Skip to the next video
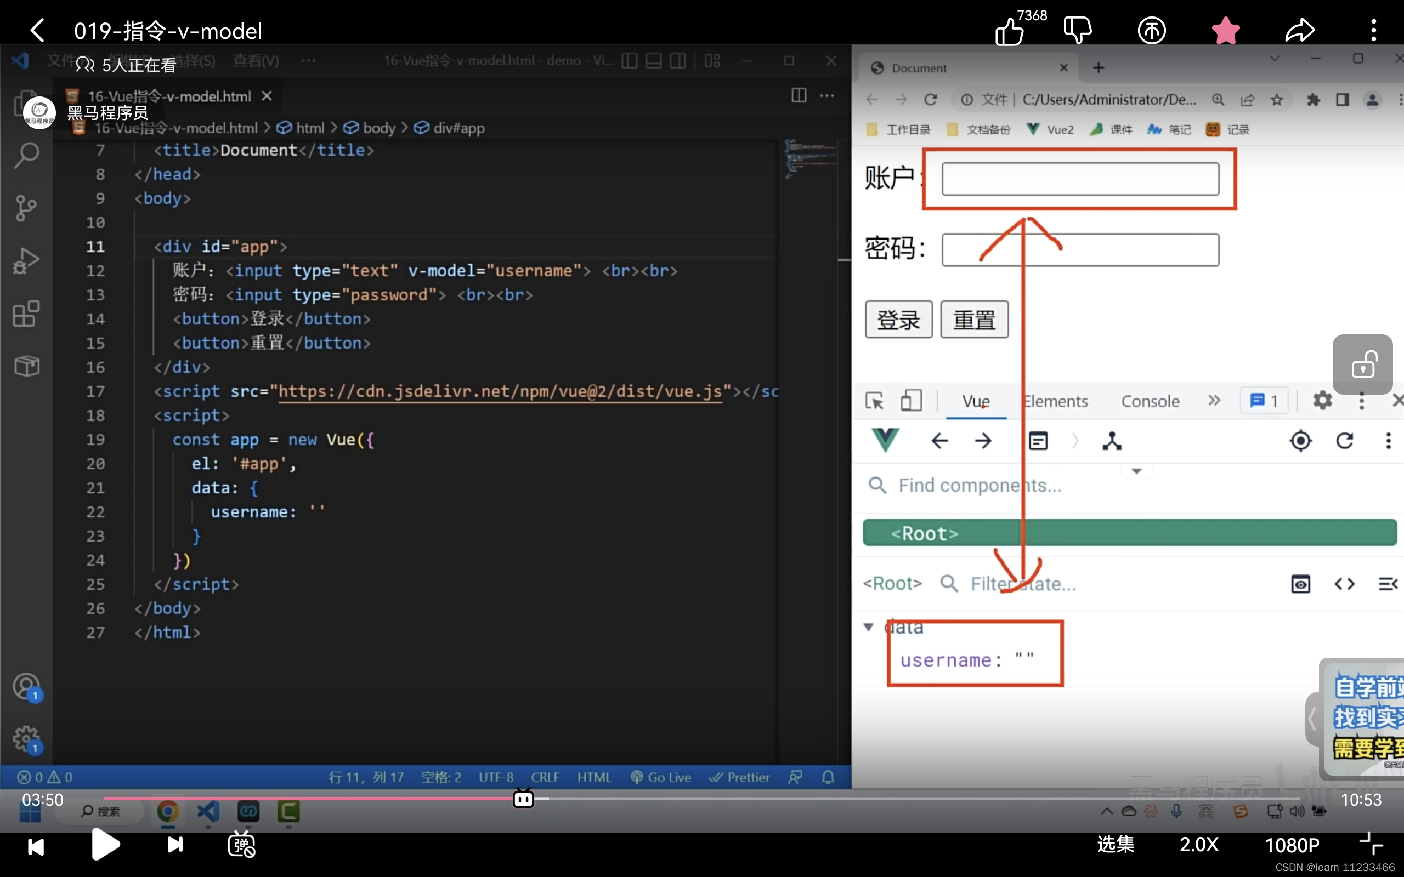Screen dimensions: 1404x877 [175, 845]
